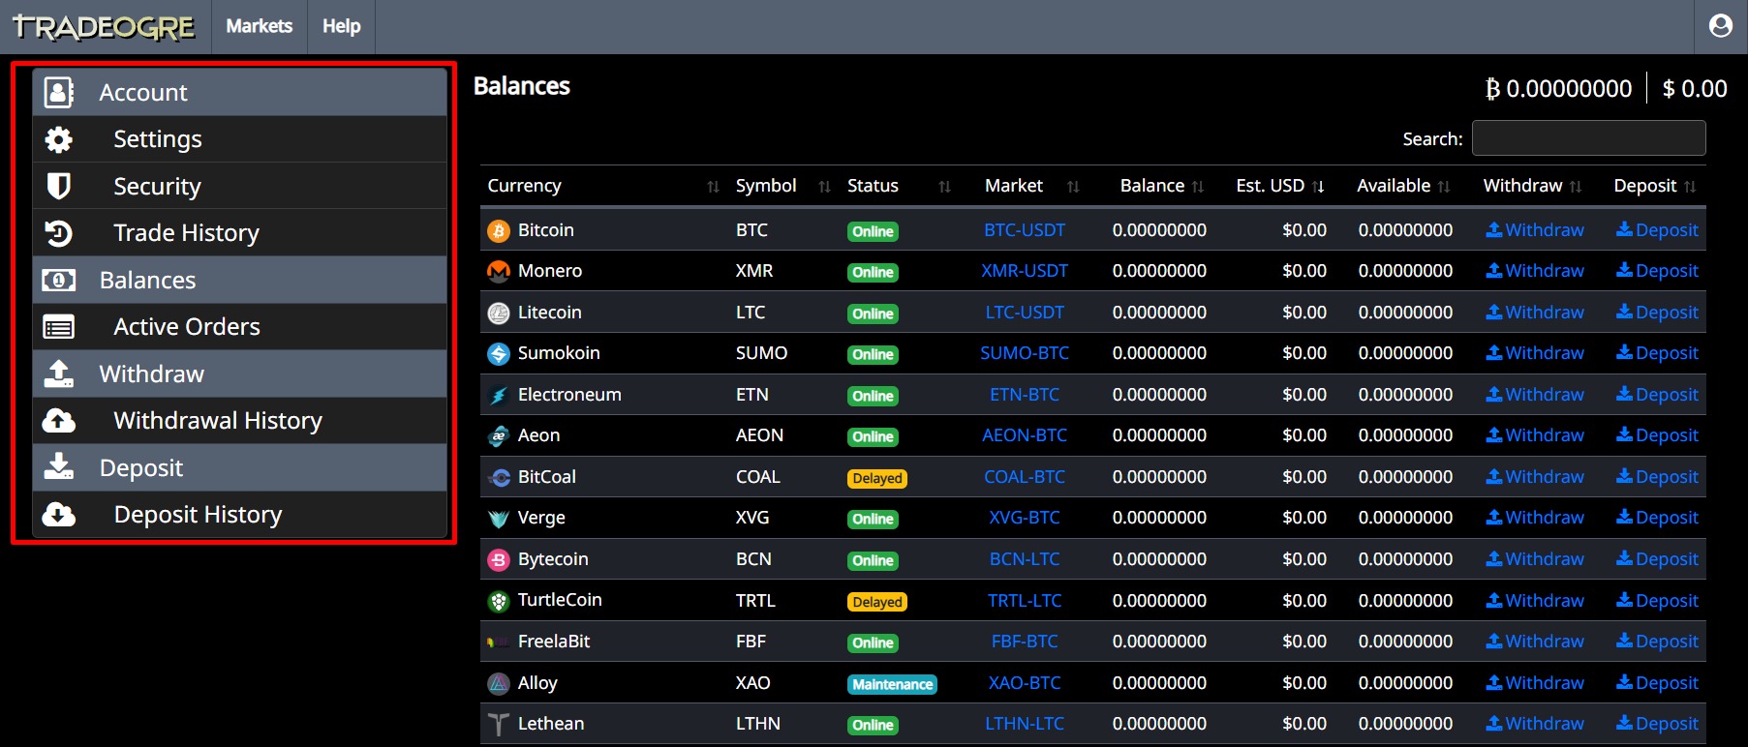Click the Litecoin coin logo
The height and width of the screenshot is (747, 1748).
499,313
